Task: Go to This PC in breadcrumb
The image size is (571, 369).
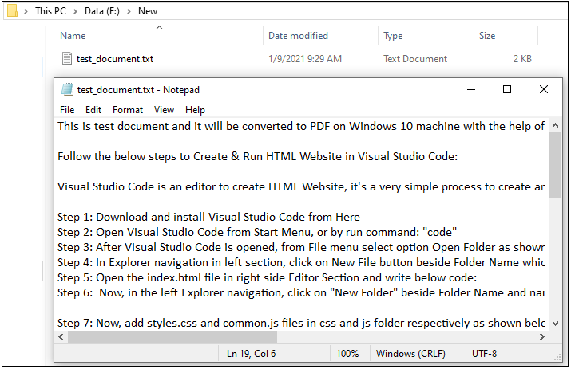Action: (x=50, y=11)
